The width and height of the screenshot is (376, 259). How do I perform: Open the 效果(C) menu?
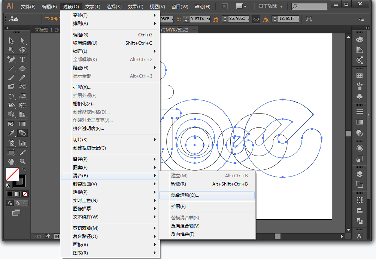pos(136,6)
